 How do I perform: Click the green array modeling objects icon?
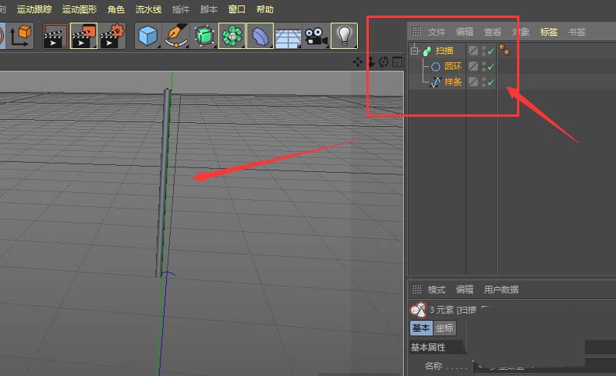pyautogui.click(x=232, y=36)
